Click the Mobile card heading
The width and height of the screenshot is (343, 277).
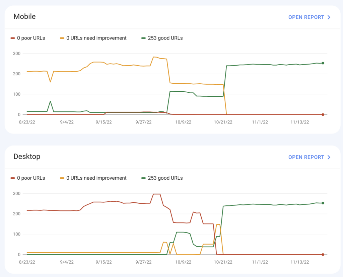(24, 17)
